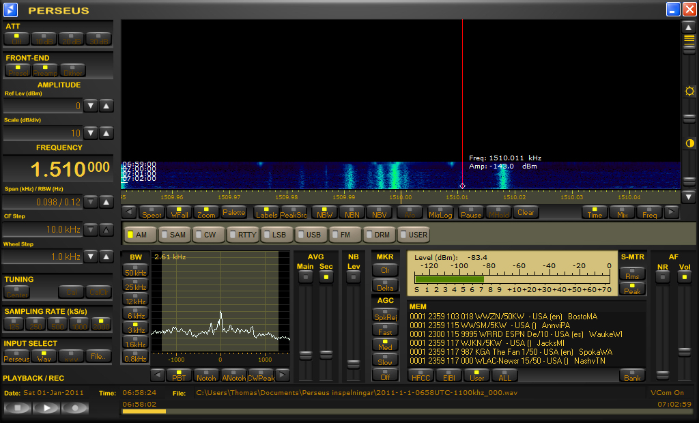
Task: Click the WFall waterfall button
Action: pos(180,213)
